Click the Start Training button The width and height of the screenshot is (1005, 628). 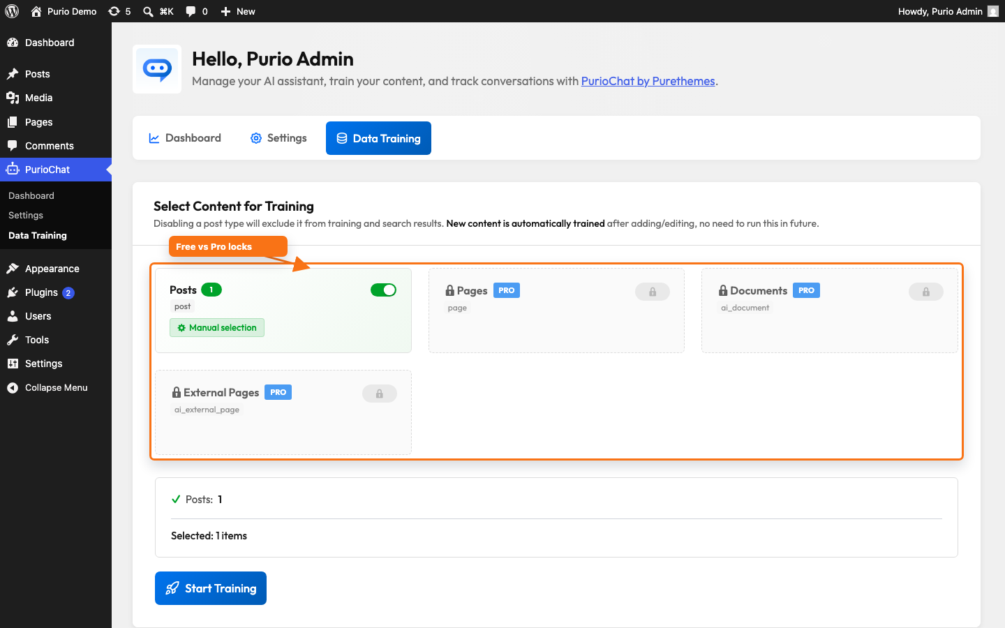click(211, 588)
